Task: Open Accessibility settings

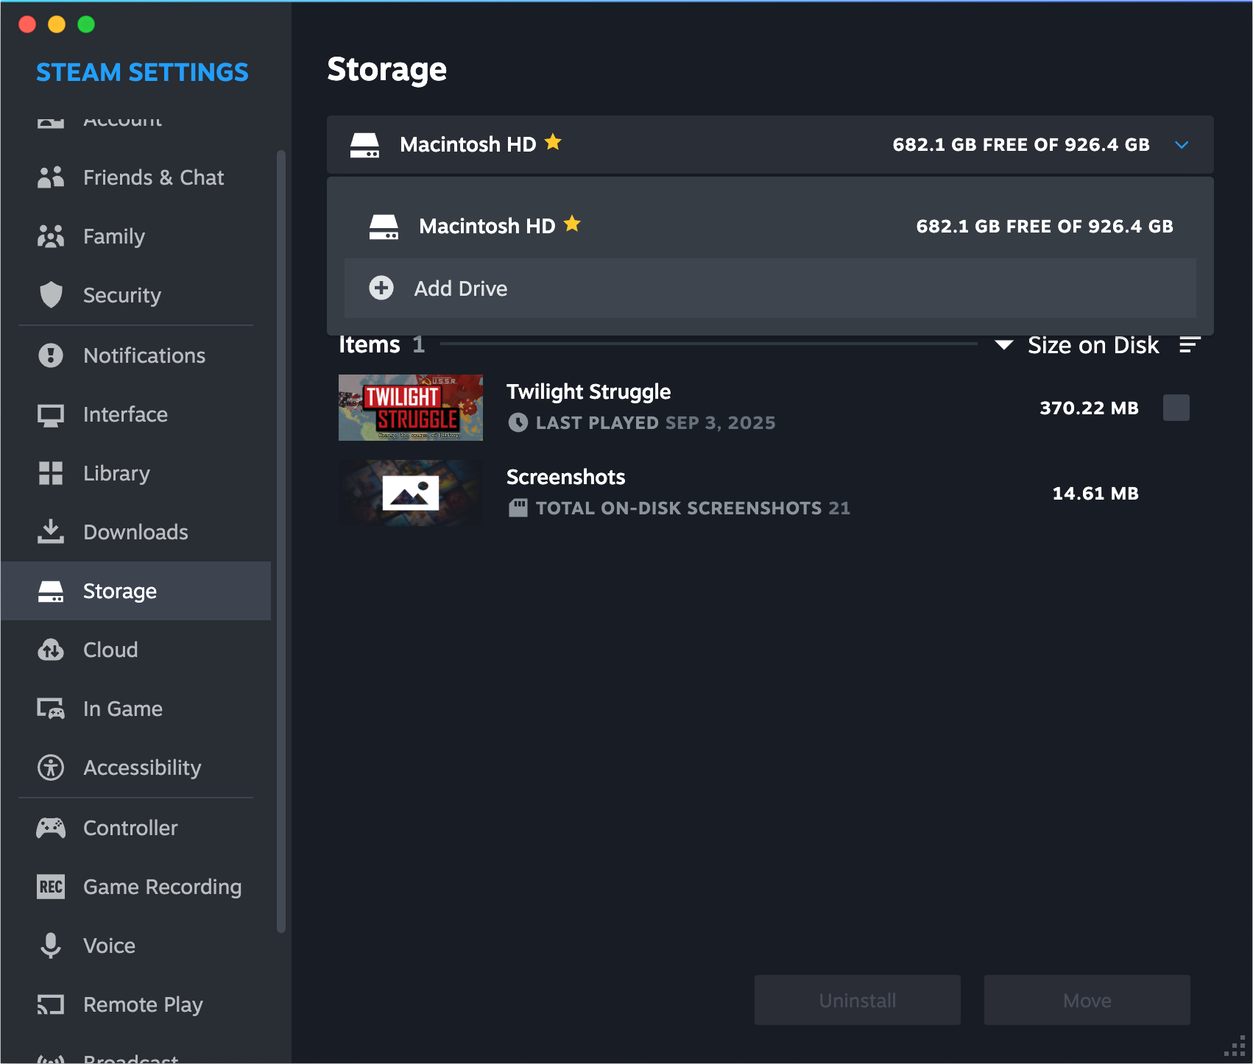Action: pyautogui.click(x=136, y=767)
